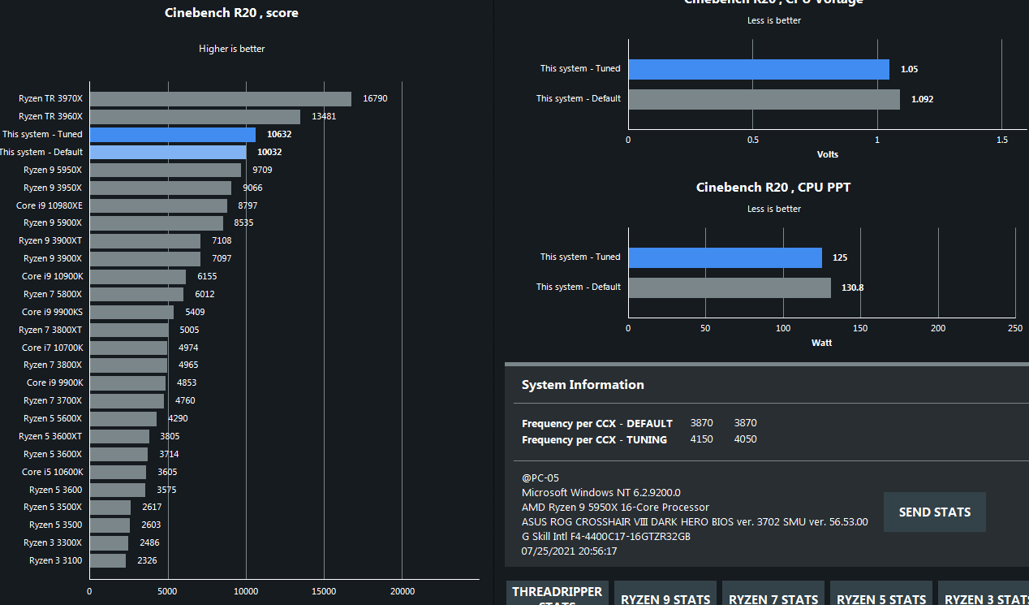This screenshot has height=605, width=1029.
Task: Select the PPT value 130.8
Action: [852, 287]
